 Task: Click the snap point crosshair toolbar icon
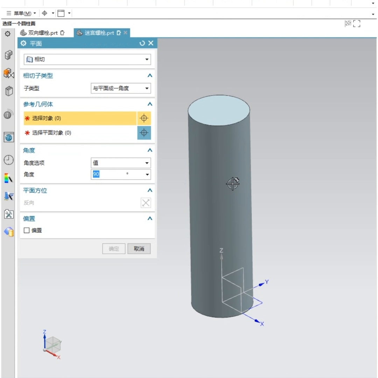pyautogui.click(x=44, y=13)
